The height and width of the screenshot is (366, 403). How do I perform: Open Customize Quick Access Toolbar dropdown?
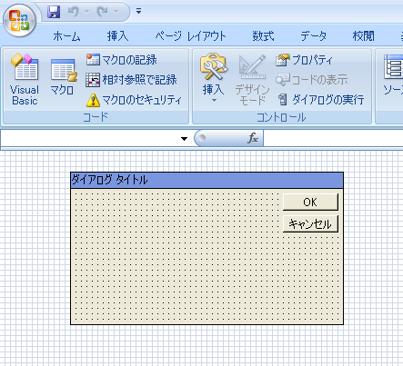[x=138, y=12]
